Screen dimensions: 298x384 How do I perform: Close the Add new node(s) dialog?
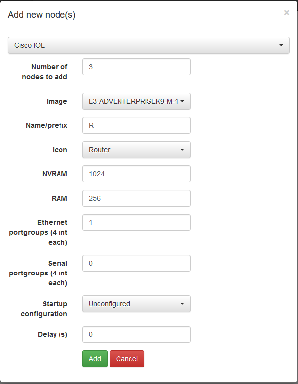click(286, 13)
